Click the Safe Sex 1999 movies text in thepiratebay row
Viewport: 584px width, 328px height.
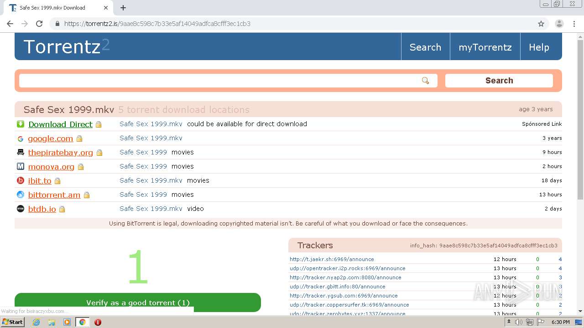(156, 152)
